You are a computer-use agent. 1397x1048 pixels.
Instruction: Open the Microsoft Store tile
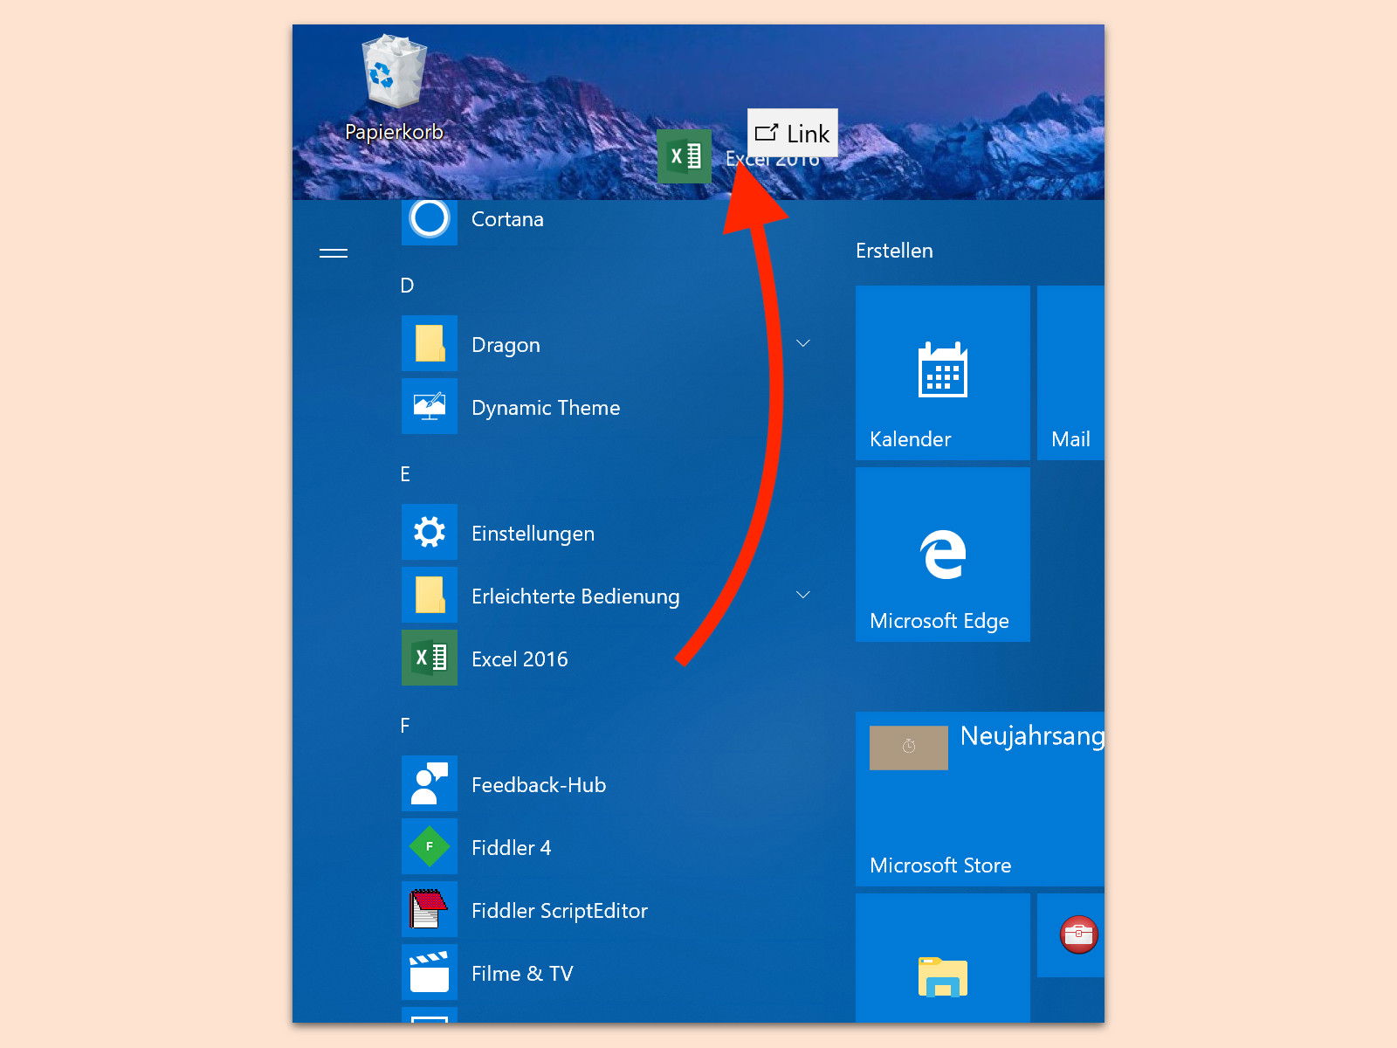980,799
